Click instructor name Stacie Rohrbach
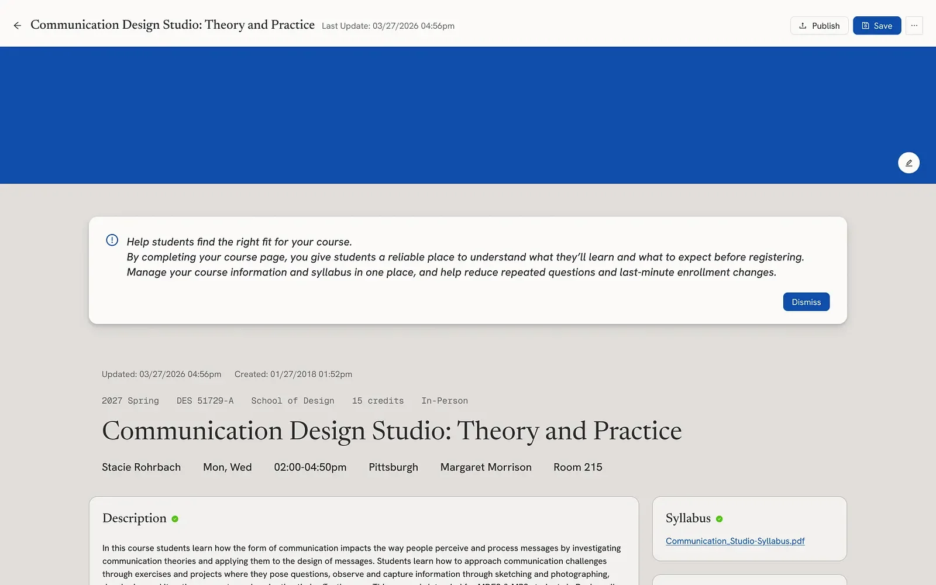 click(142, 467)
